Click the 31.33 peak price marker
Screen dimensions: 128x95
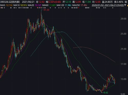[x=46, y=10]
